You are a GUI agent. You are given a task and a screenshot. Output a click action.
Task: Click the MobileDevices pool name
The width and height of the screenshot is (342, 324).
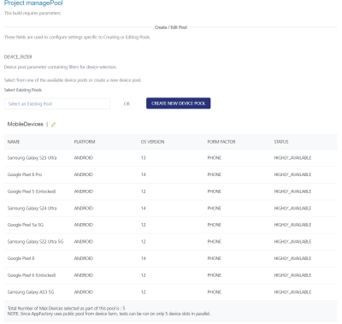(x=26, y=124)
